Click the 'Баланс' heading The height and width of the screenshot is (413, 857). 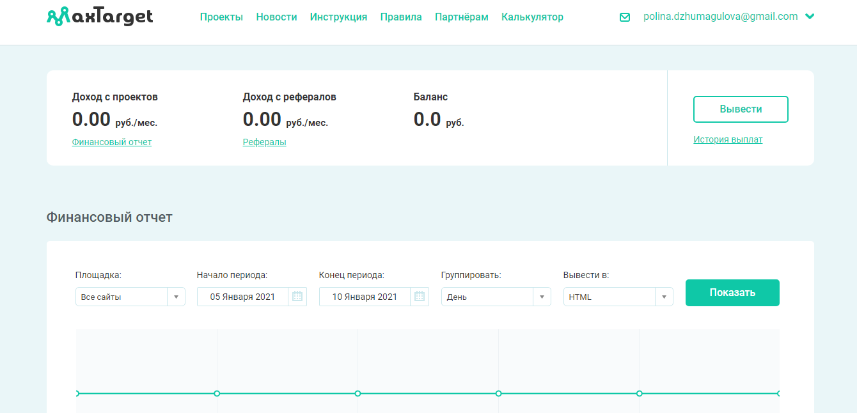[x=430, y=97]
